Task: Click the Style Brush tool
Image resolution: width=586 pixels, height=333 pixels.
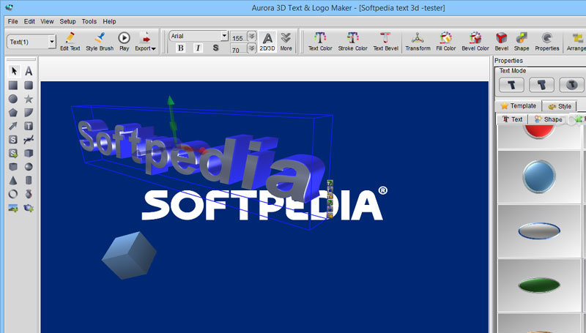Action: pyautogui.click(x=100, y=42)
